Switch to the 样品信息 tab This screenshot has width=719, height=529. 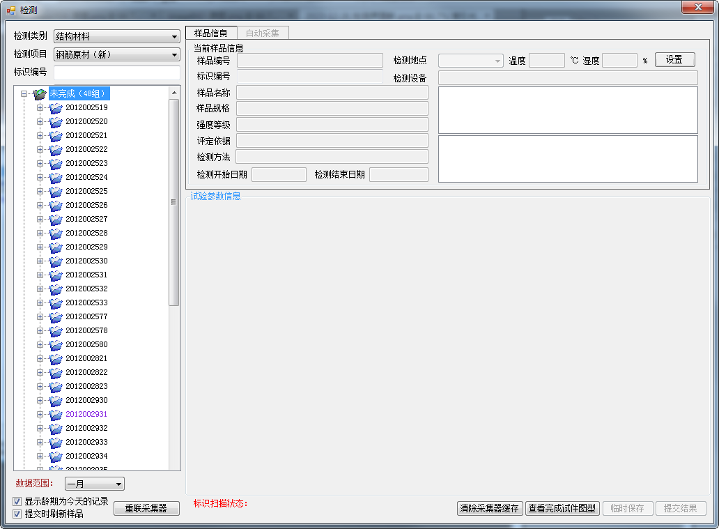(210, 33)
